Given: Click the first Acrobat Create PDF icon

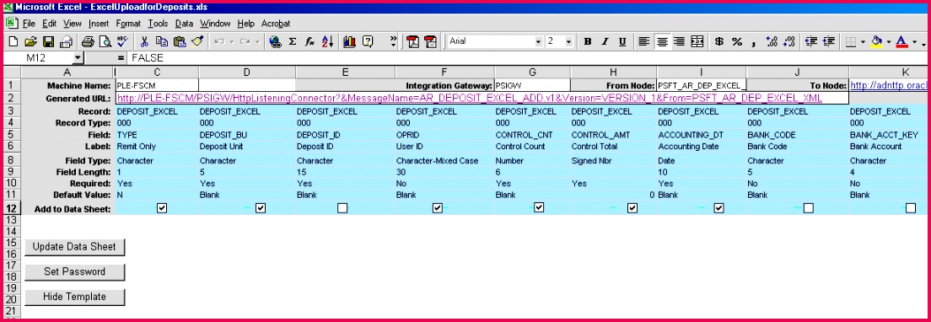Looking at the screenshot, I should coord(412,41).
